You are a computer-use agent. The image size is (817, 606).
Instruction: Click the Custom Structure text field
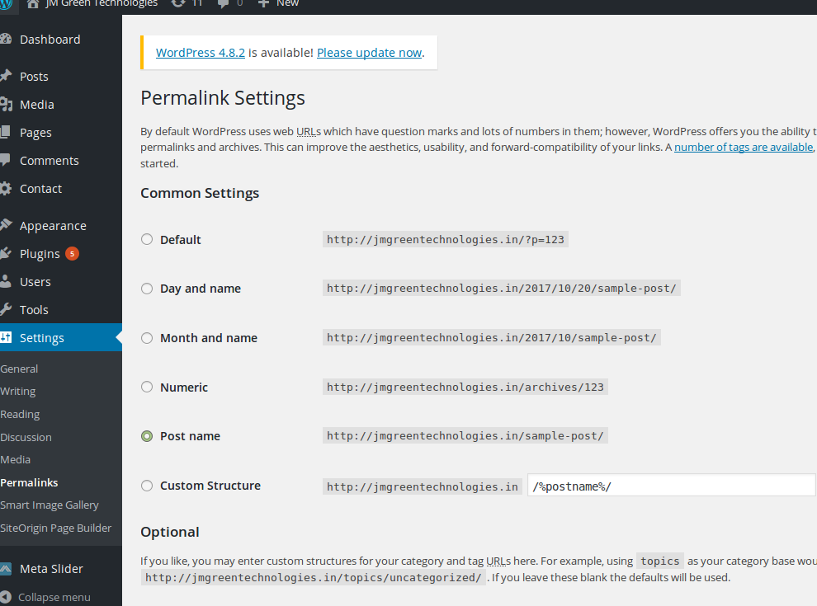click(672, 486)
